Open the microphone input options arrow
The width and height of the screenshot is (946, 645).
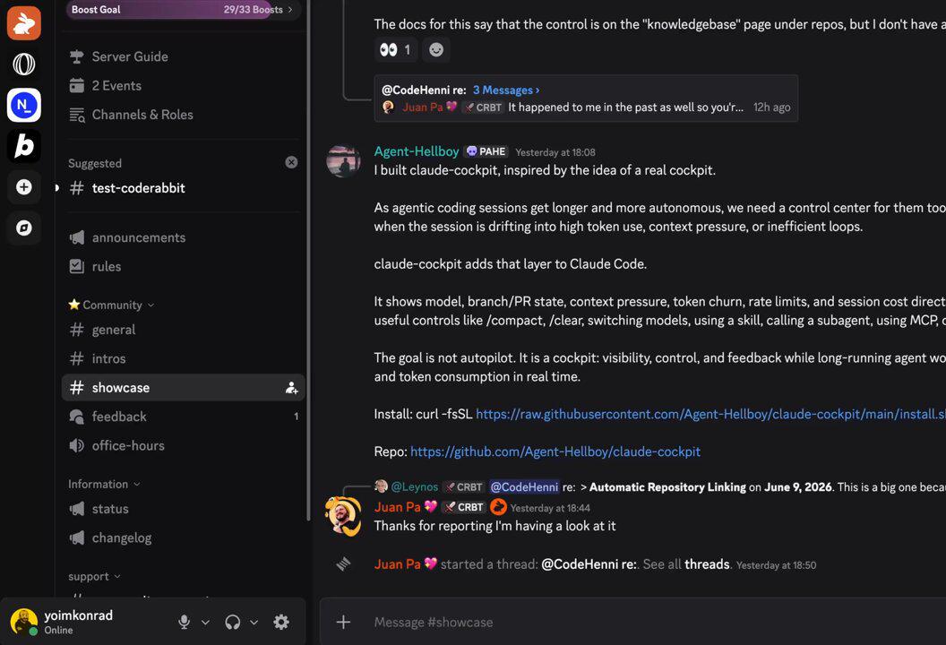click(205, 622)
